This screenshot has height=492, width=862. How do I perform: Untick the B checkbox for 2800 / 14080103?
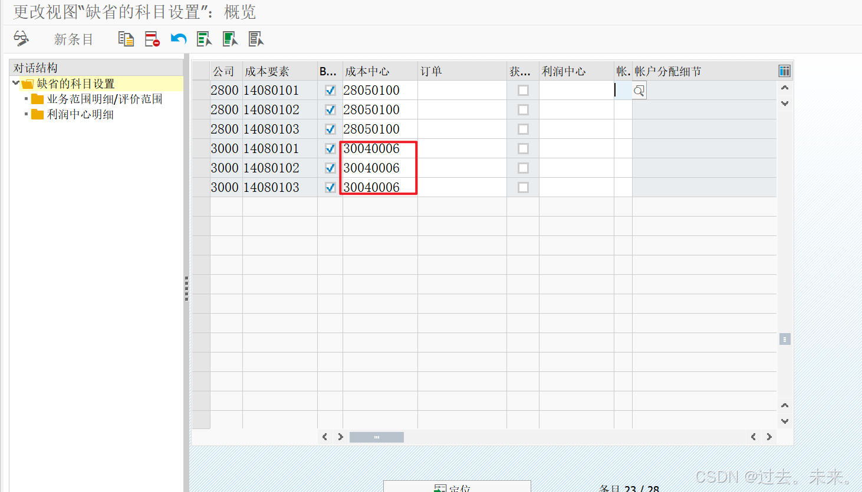coord(330,129)
